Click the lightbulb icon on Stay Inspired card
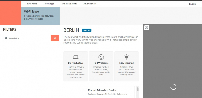 pos(127,57)
